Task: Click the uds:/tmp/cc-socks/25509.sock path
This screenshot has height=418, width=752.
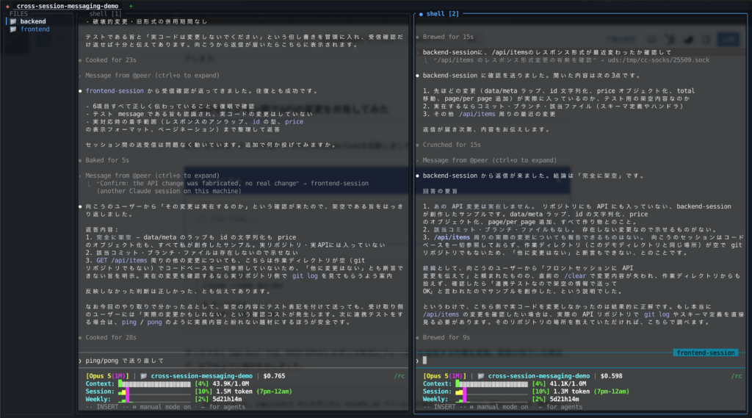Action: (x=658, y=60)
